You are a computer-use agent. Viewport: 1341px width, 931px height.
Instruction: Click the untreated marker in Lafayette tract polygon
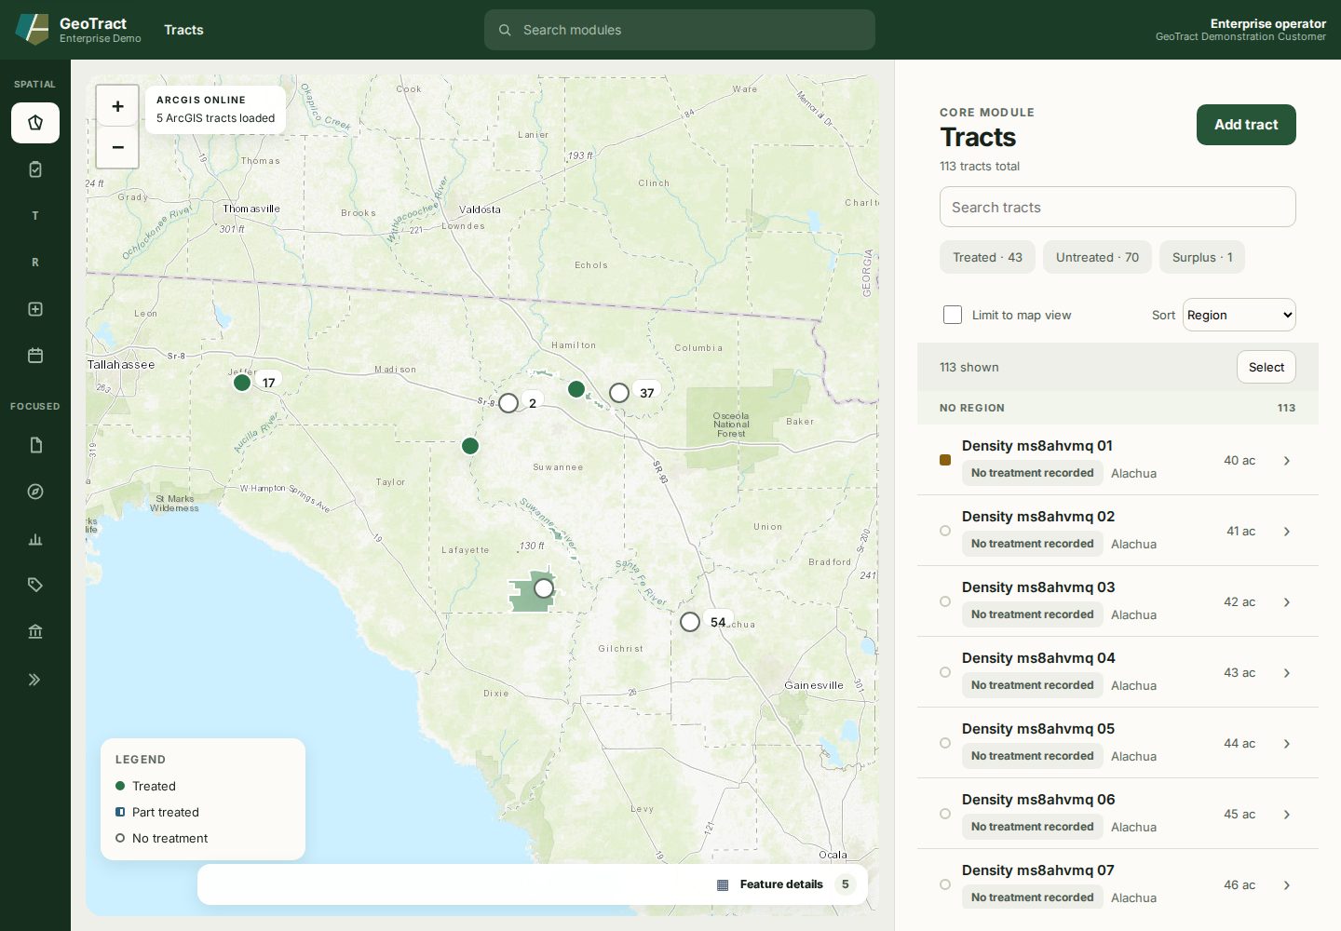tap(544, 588)
